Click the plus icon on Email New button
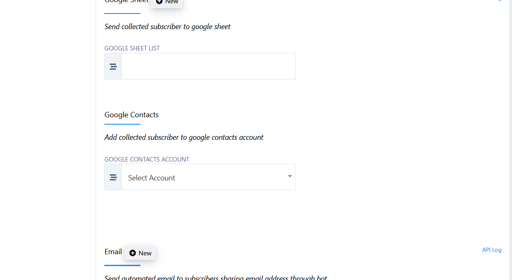 (x=132, y=253)
